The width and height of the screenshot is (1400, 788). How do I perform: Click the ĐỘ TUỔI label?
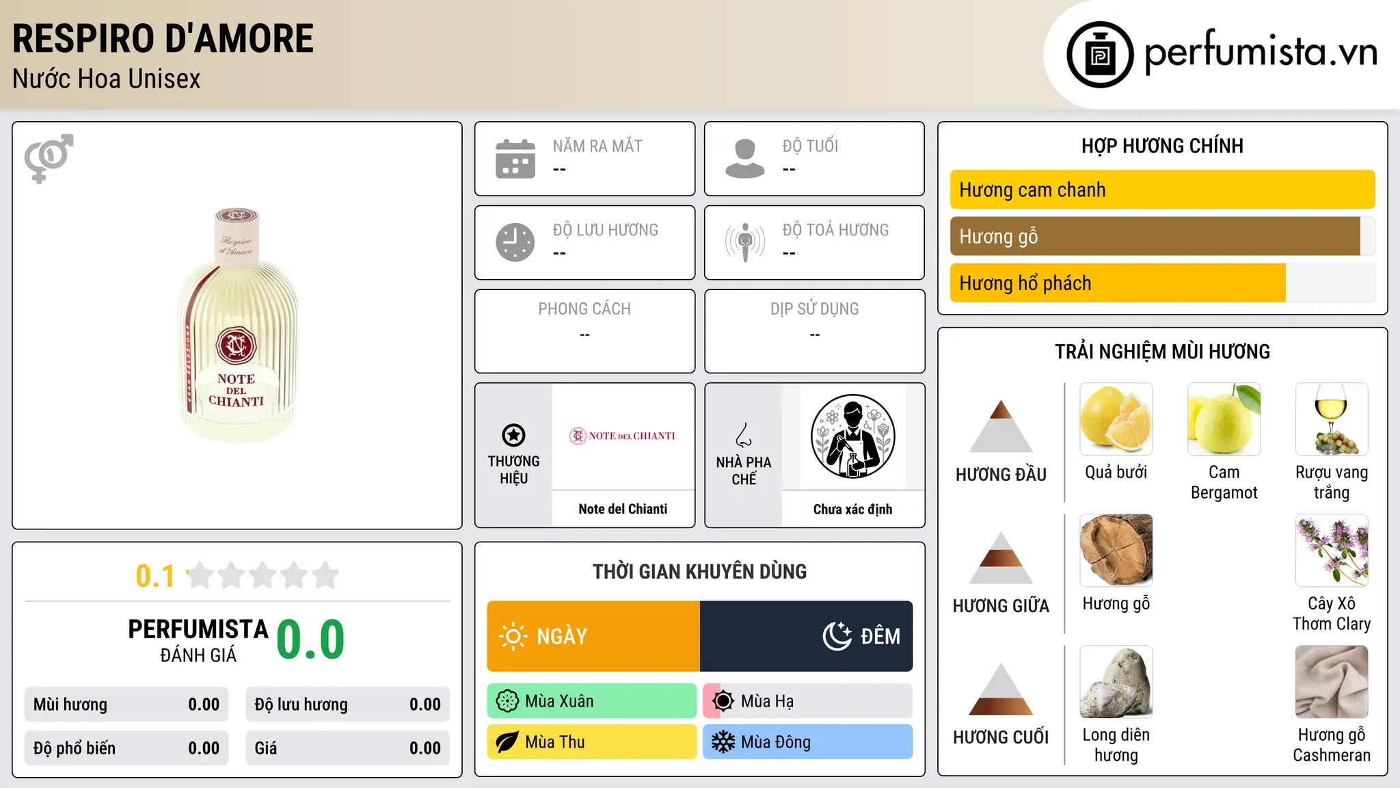tap(810, 146)
